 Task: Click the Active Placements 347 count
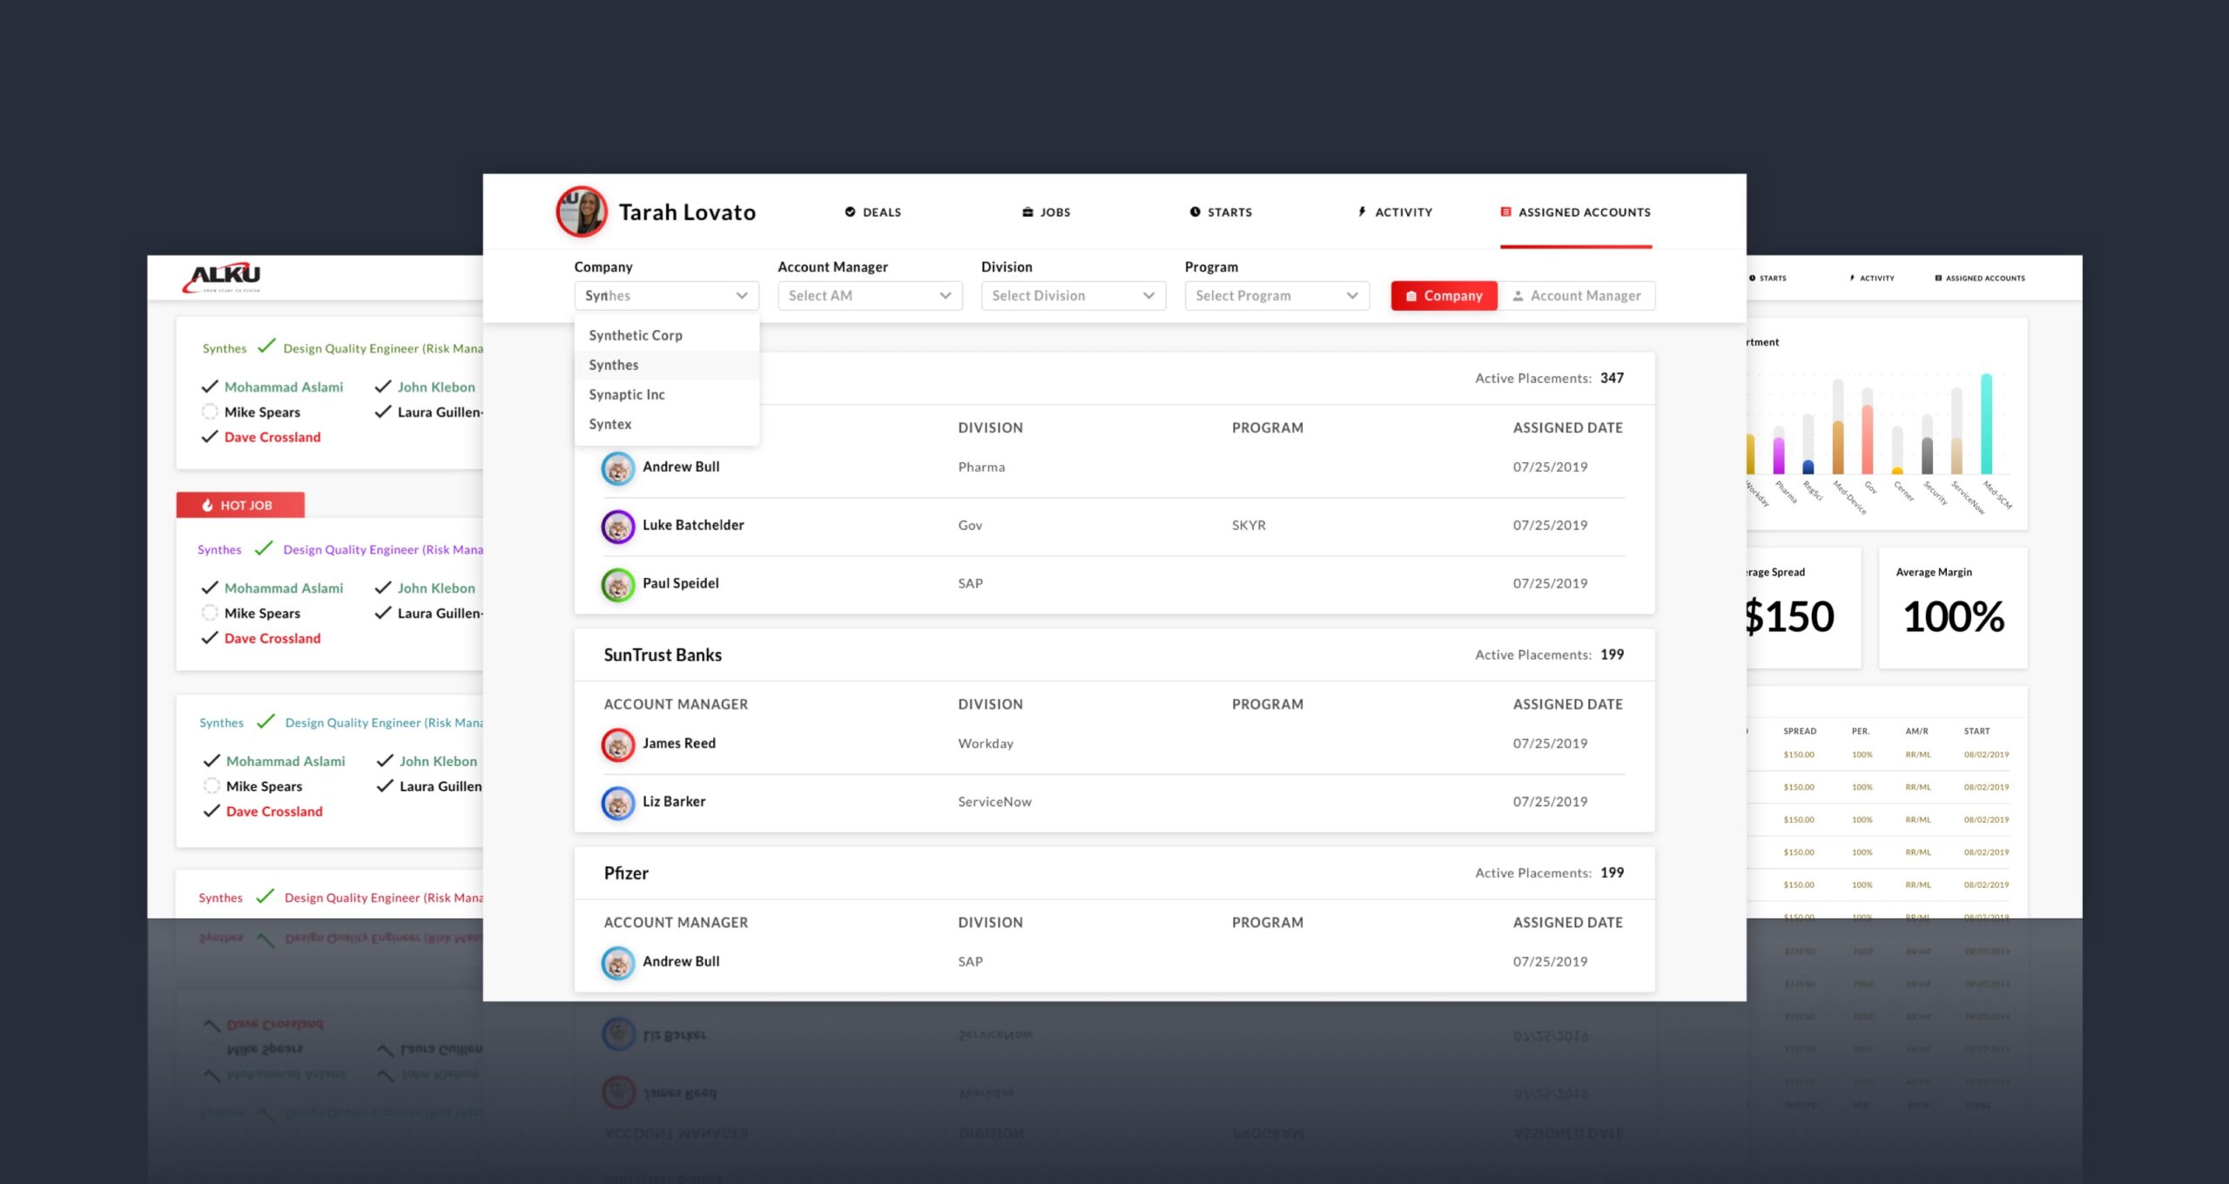(1612, 378)
